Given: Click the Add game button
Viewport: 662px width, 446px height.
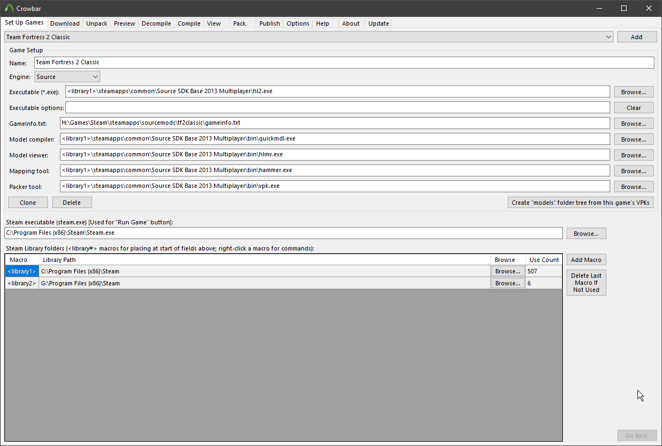Looking at the screenshot, I should pyautogui.click(x=636, y=37).
